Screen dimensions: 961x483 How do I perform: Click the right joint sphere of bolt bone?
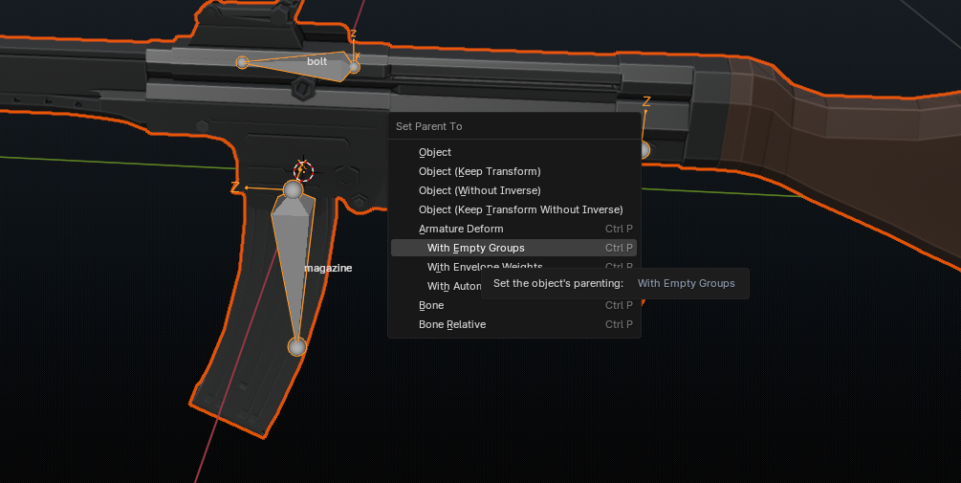click(354, 66)
